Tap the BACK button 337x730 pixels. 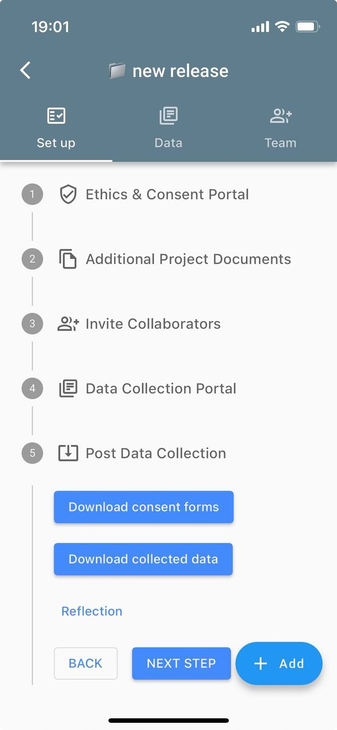[85, 664]
